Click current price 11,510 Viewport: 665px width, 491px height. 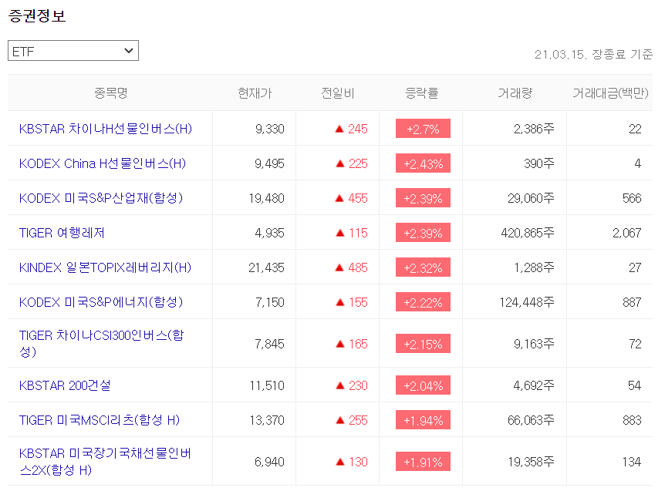267,385
